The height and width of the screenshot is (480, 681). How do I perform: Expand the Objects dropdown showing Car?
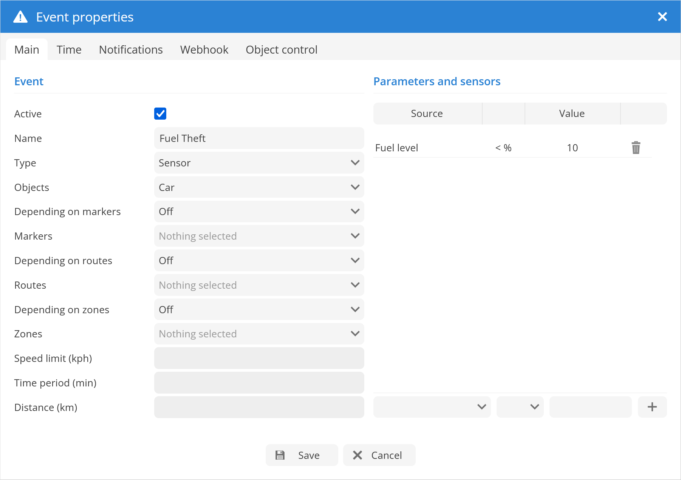click(259, 187)
